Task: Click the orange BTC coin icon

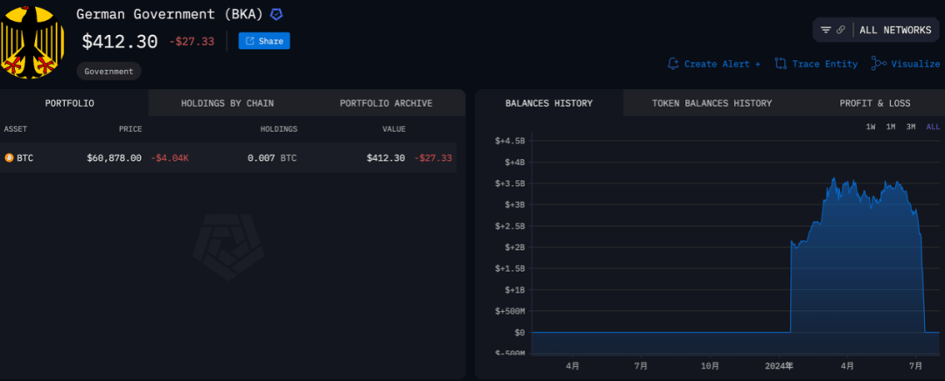Action: tap(10, 158)
